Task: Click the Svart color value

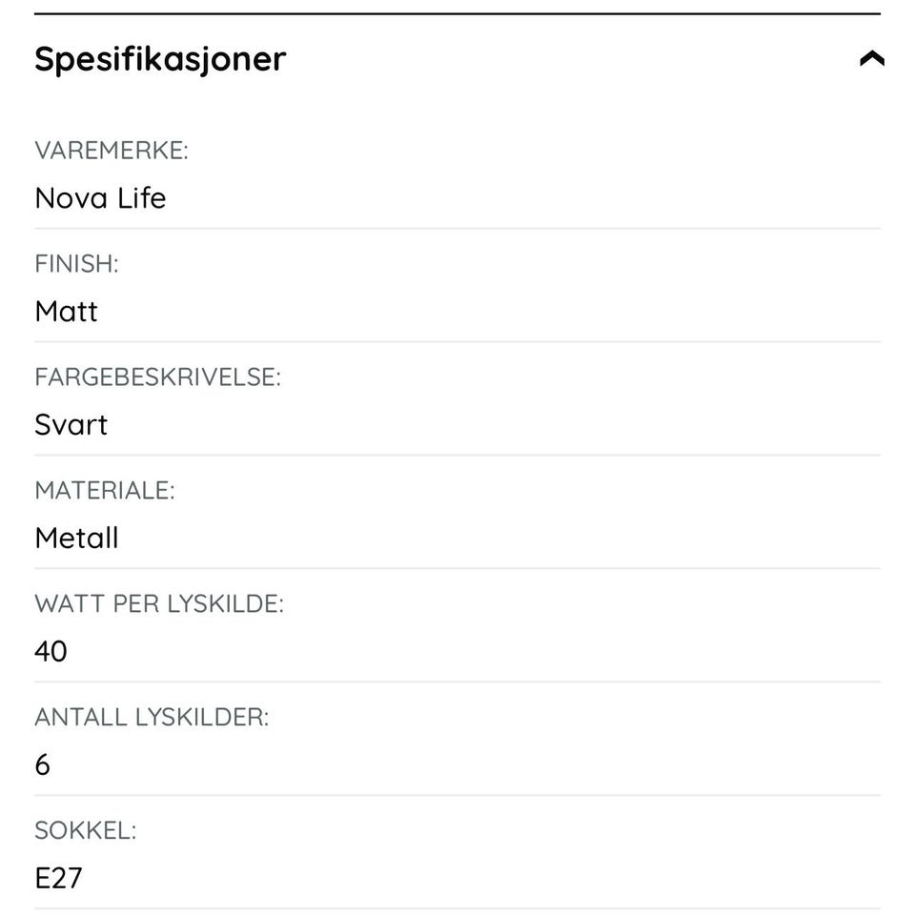Action: click(x=71, y=425)
